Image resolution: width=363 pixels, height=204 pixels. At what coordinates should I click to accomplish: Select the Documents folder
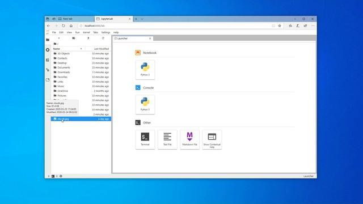(81, 67)
